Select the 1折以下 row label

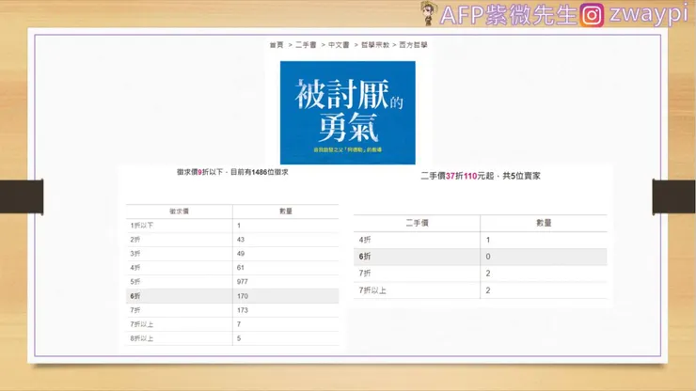tap(142, 226)
